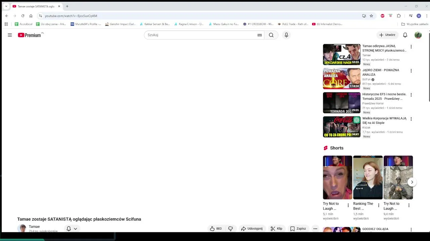Viewport: 430px width, 241px height.
Task: Open options for 'Tamae odkrywa JASNĄ STRONĘ' video
Action: click(x=411, y=47)
